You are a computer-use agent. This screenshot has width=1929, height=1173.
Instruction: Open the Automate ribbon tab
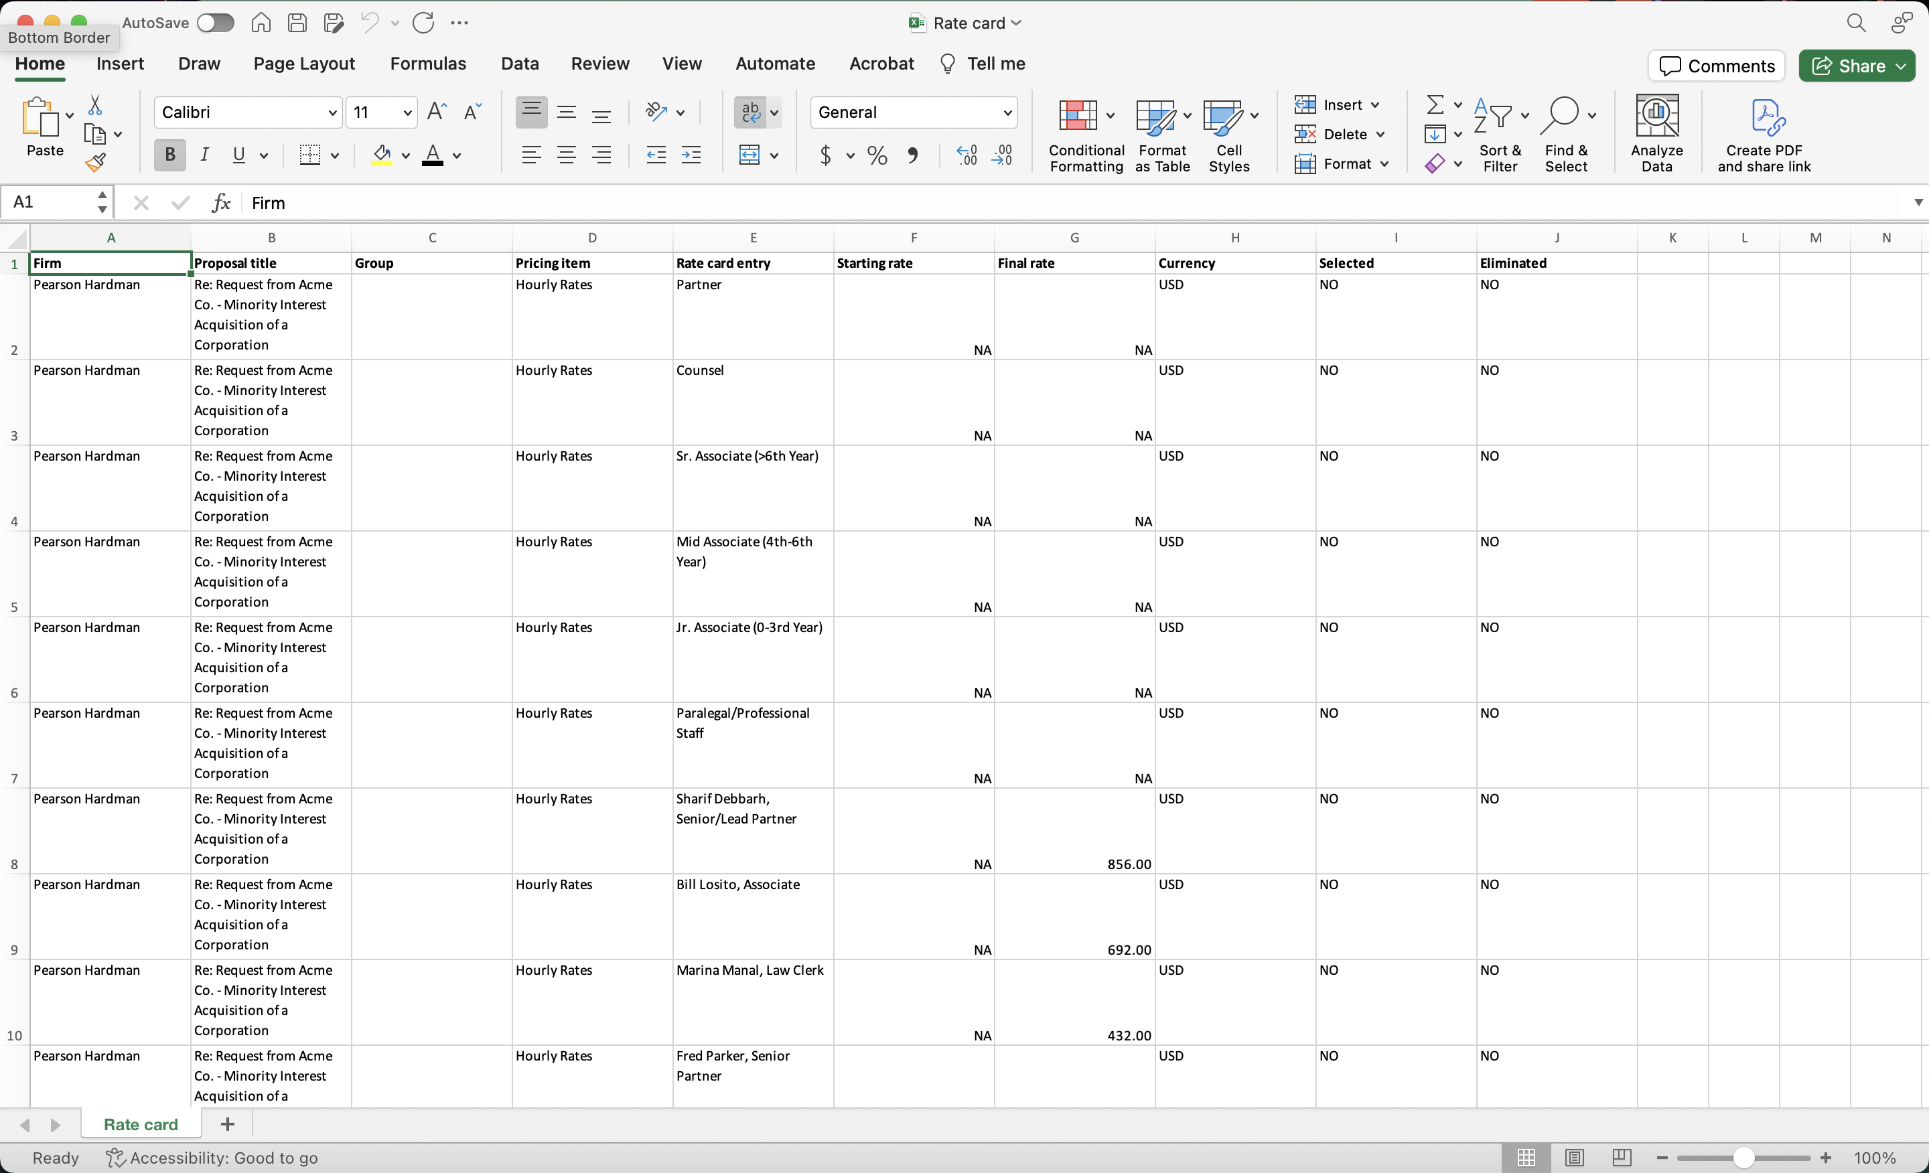click(775, 64)
